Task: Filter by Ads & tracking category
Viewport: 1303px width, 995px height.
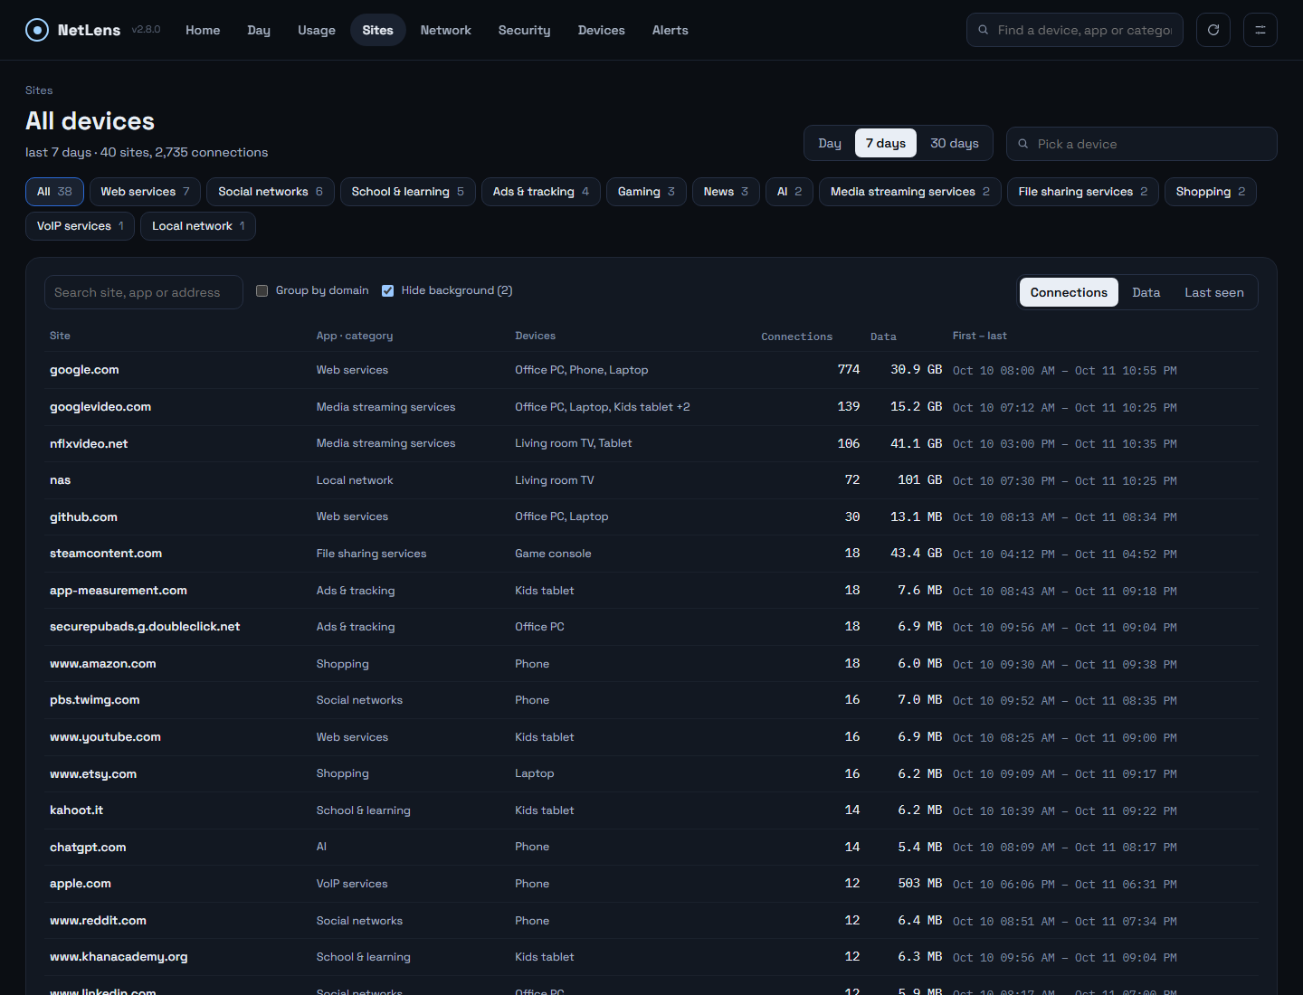Action: [541, 192]
